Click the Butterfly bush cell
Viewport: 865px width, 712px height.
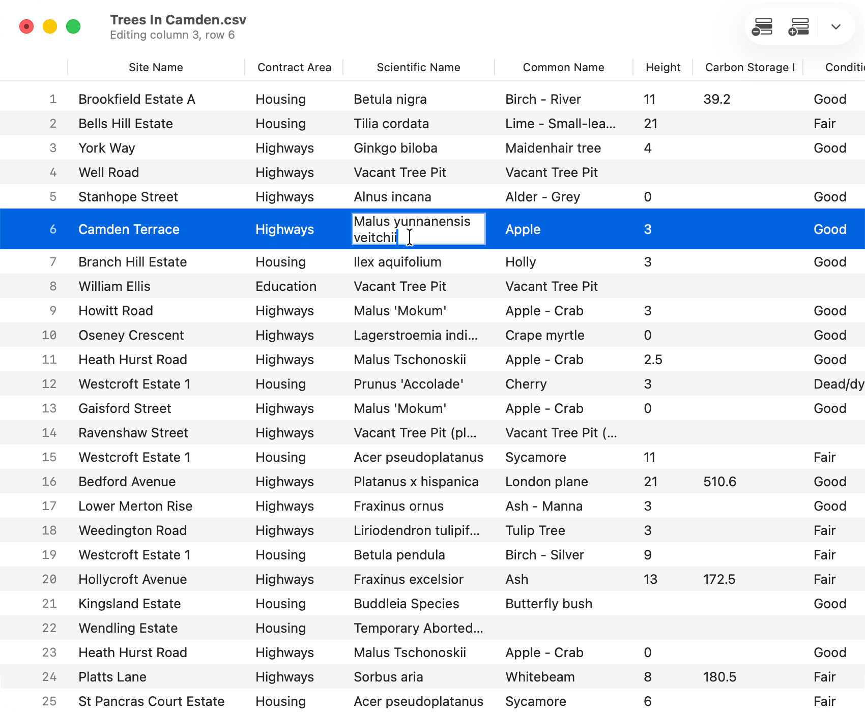(x=549, y=604)
